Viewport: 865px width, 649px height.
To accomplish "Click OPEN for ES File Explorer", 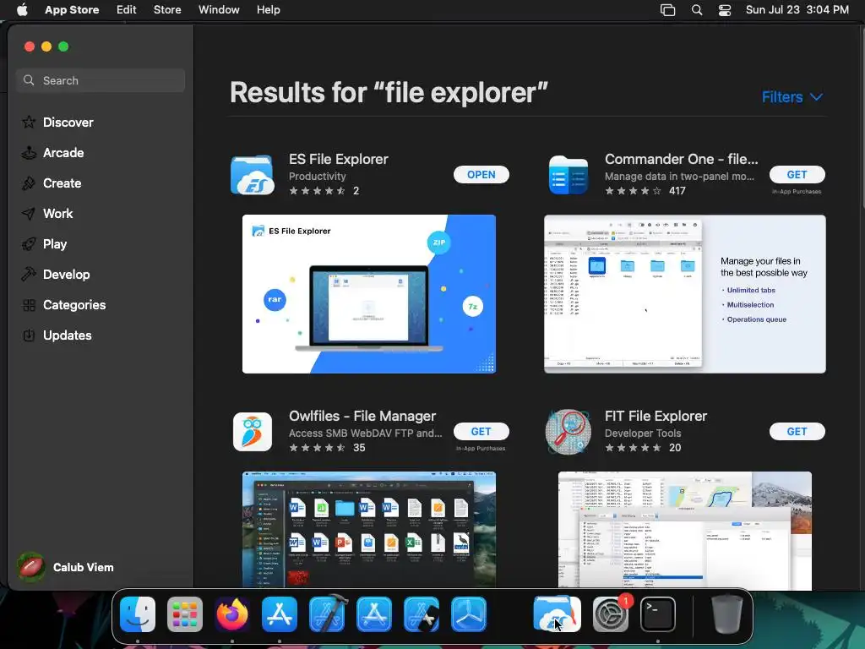I will (481, 174).
